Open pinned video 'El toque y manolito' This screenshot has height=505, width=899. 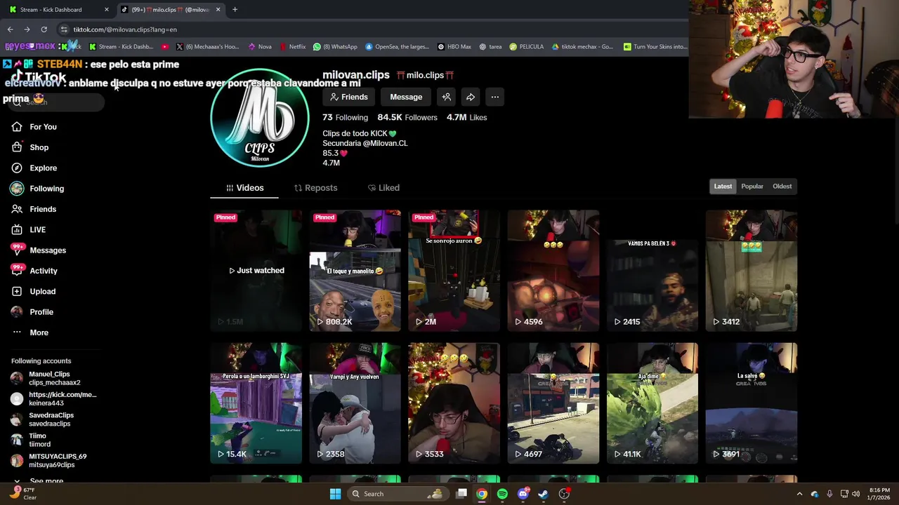click(x=355, y=271)
